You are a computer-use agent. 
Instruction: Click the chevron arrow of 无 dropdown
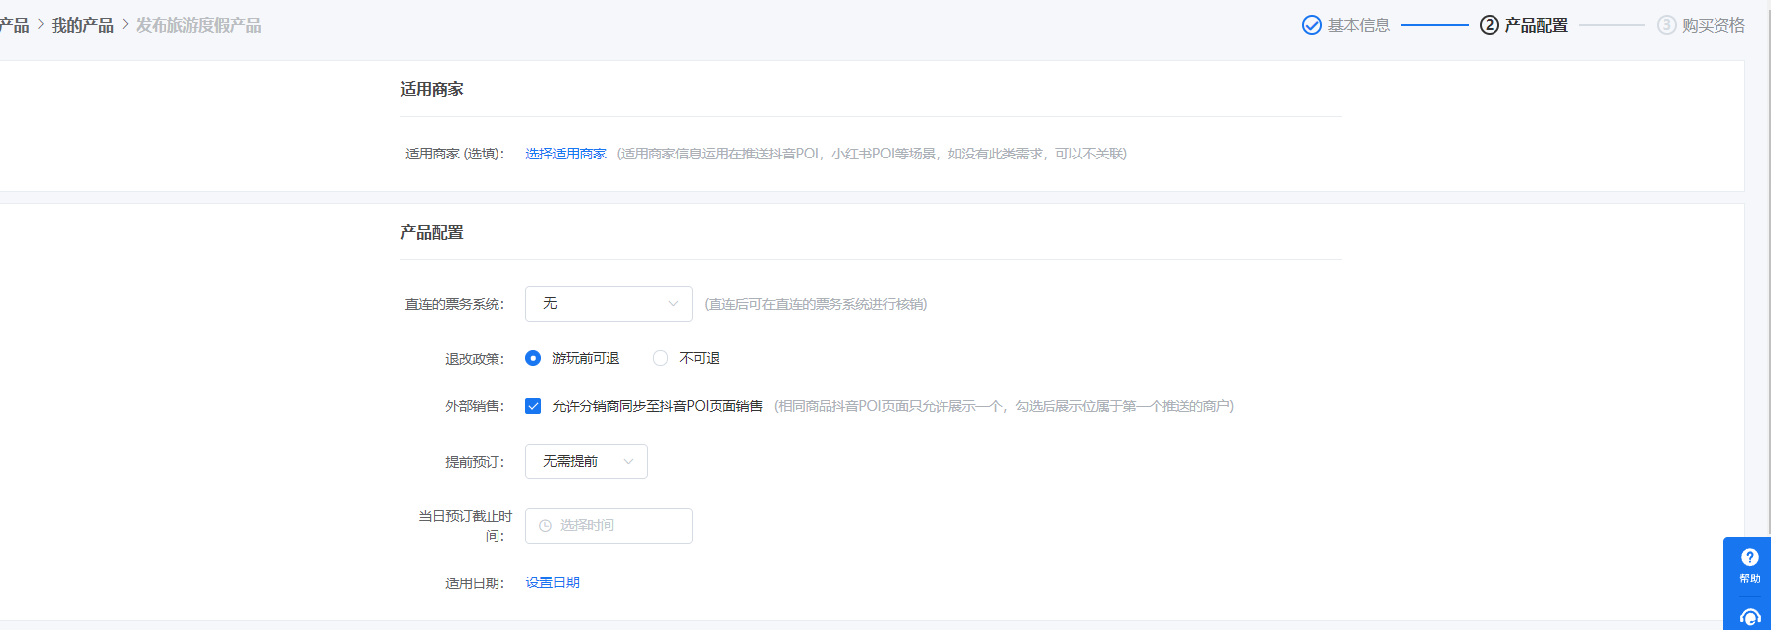coord(673,304)
